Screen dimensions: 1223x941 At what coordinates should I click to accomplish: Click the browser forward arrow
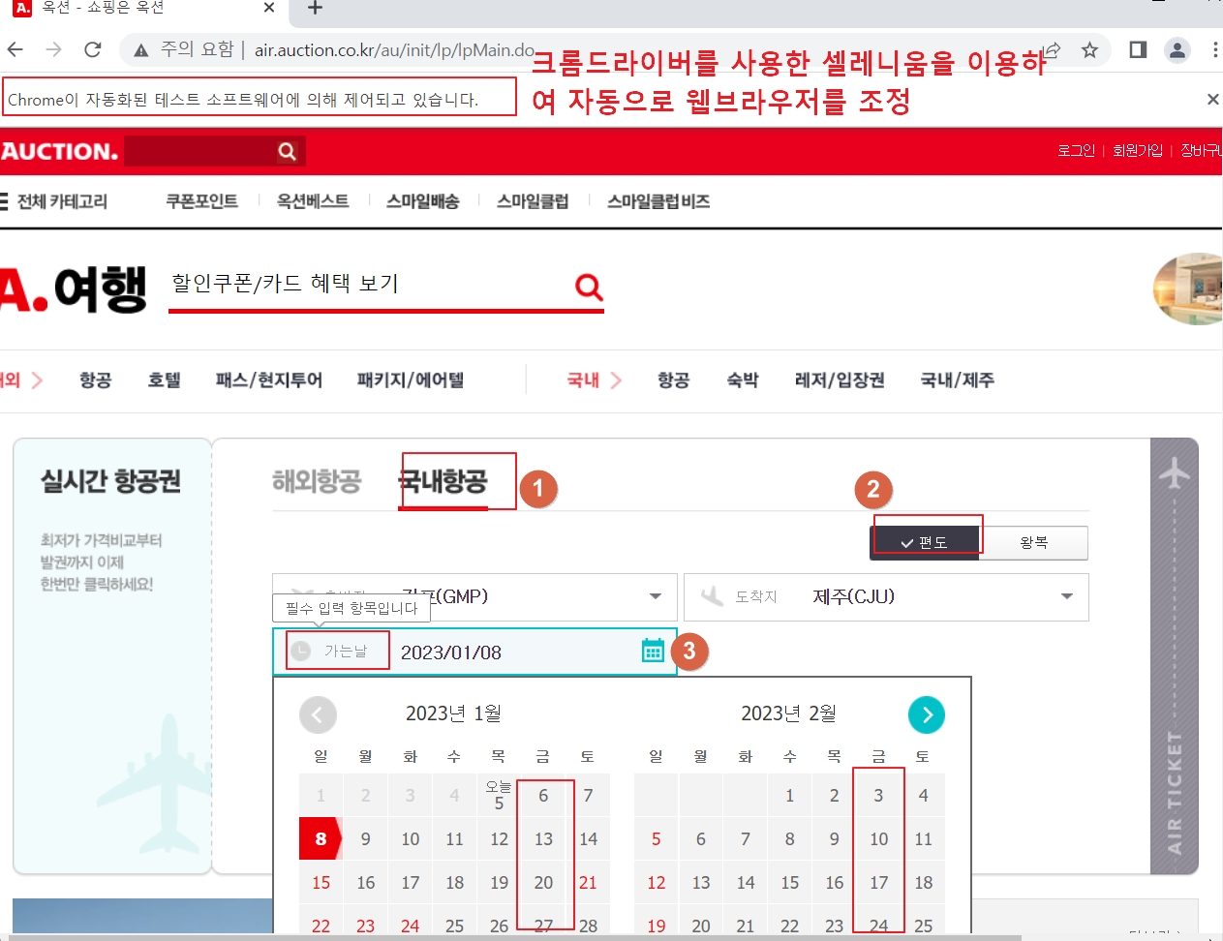(x=54, y=49)
